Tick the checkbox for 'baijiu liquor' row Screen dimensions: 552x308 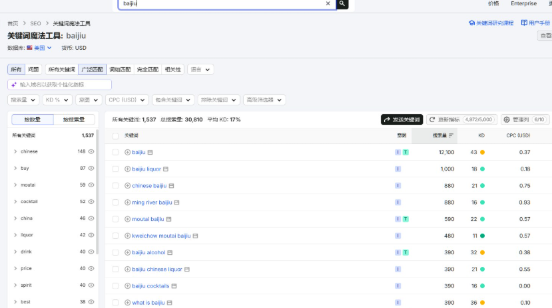(x=115, y=169)
